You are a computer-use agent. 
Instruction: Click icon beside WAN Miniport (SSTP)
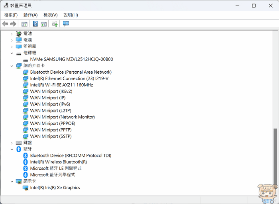point(26,136)
